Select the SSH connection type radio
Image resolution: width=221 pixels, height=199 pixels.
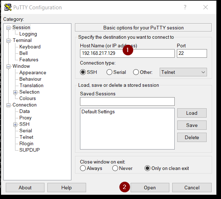point(83,72)
